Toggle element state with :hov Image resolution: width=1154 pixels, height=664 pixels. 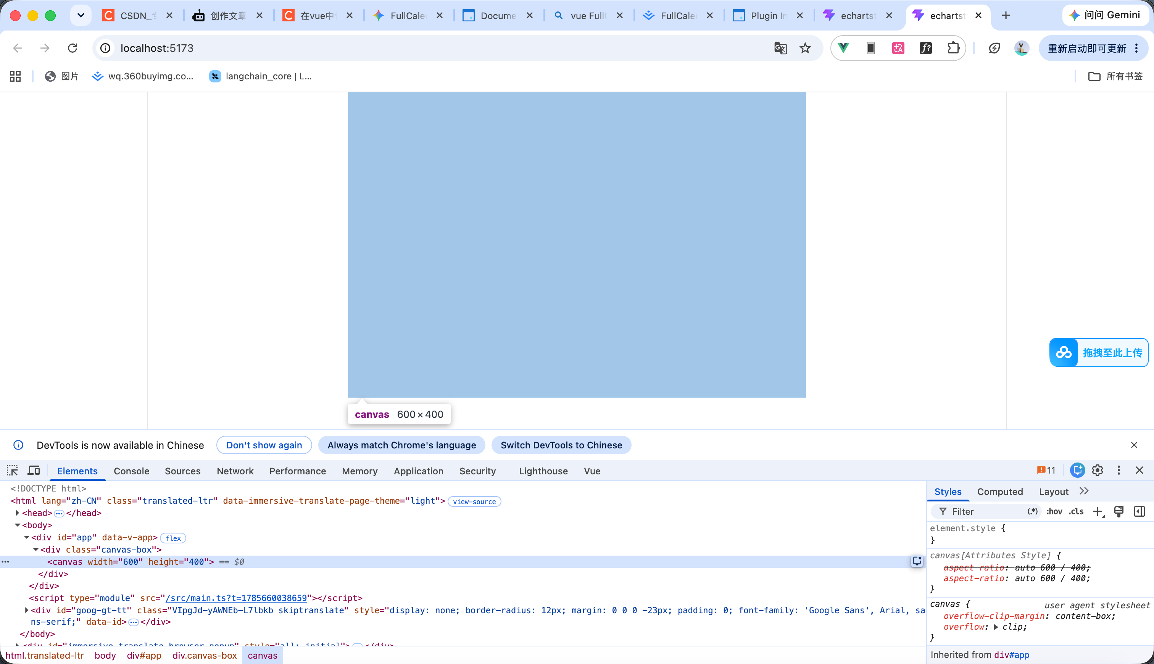(x=1054, y=512)
